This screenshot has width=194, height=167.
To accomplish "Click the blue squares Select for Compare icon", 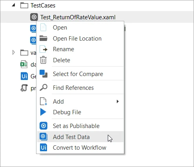I will pos(44,74).
